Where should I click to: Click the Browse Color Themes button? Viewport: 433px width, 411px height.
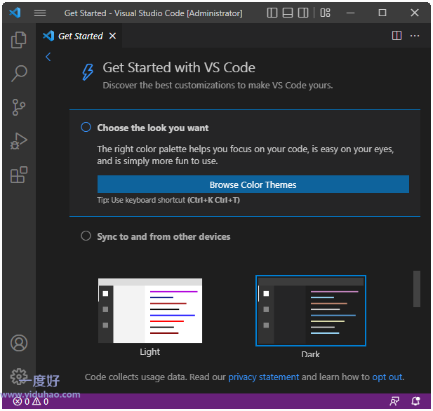(253, 184)
